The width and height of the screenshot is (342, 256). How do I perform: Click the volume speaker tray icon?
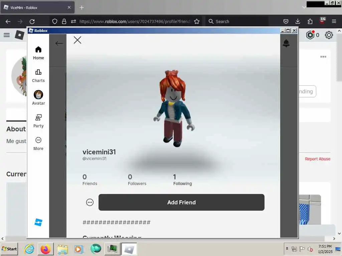tap(310, 249)
